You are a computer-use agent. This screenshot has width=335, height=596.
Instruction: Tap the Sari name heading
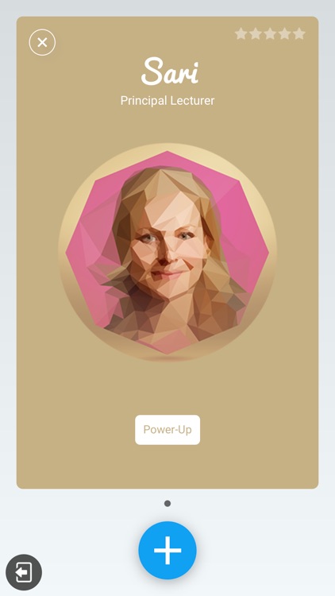click(x=170, y=71)
